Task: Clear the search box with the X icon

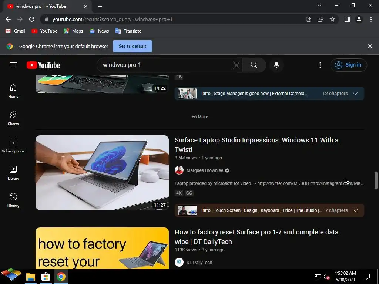Action: 237,65
